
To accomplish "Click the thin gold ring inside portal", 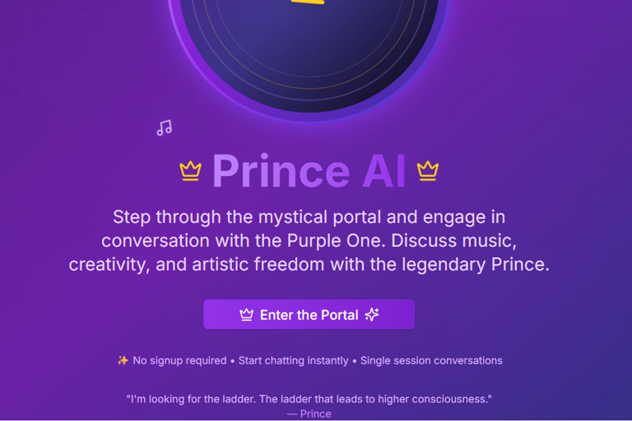I will tap(309, 86).
